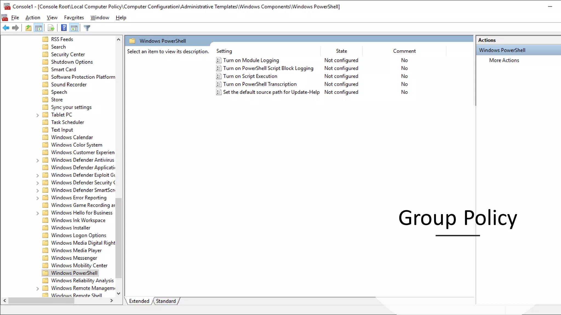Click the Windows Media Player folder icon

[45, 250]
